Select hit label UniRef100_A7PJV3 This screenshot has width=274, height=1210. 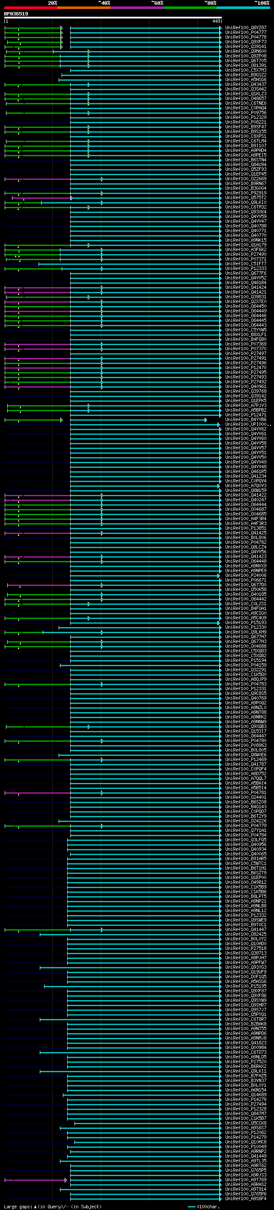click(246, 405)
